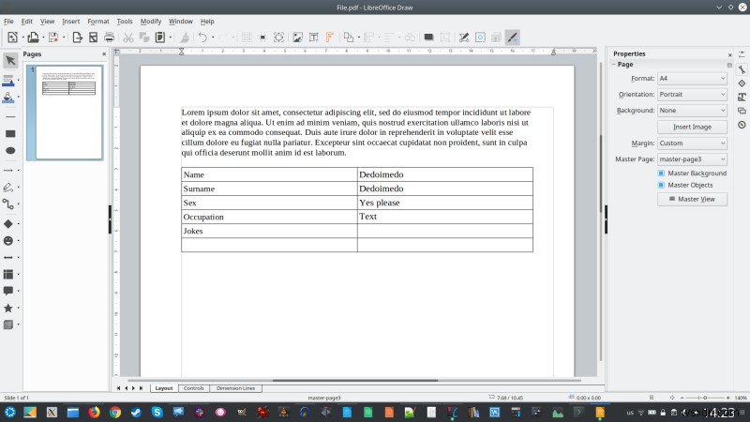The image size is (750, 422).
Task: Switch to the Dimension Lines layer tab
Action: [x=235, y=388]
